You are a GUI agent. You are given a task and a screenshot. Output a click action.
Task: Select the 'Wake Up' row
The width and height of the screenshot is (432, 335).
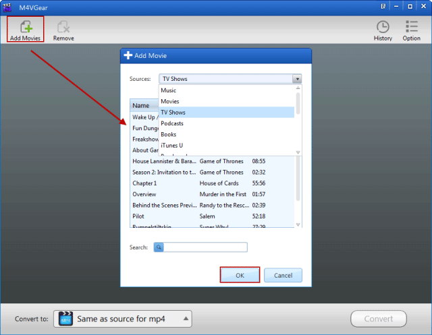[x=144, y=117]
